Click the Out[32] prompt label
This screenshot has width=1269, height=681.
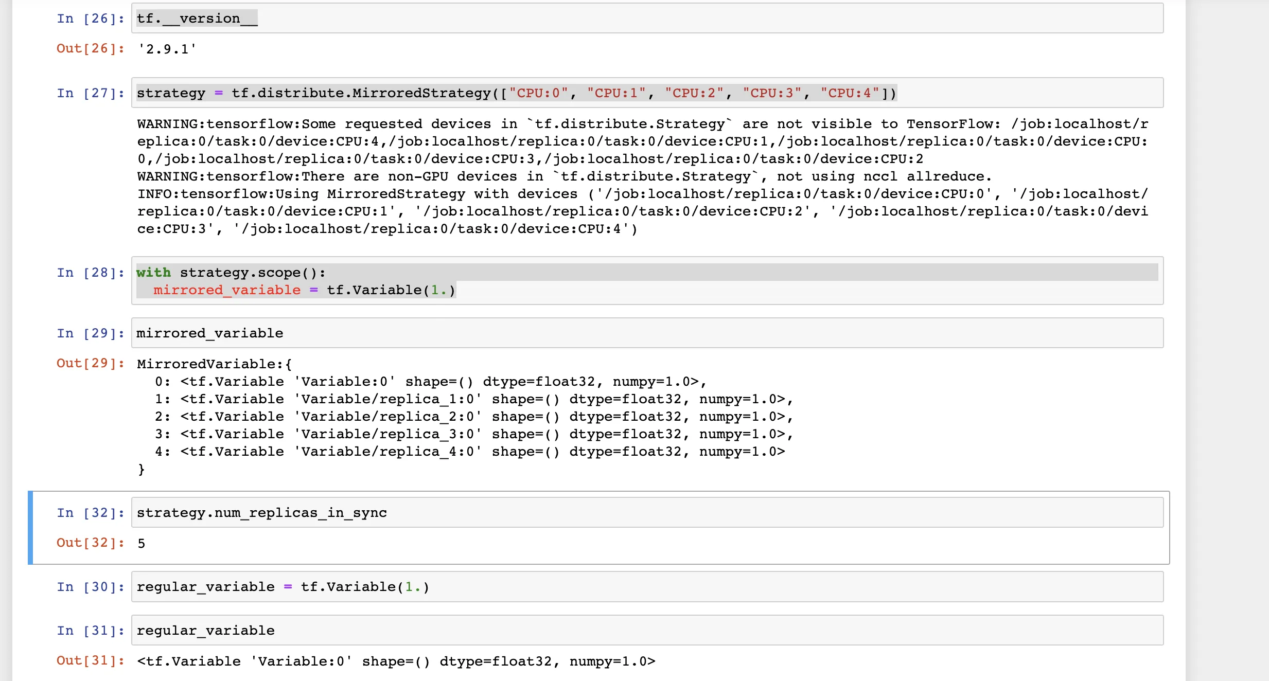pos(91,543)
